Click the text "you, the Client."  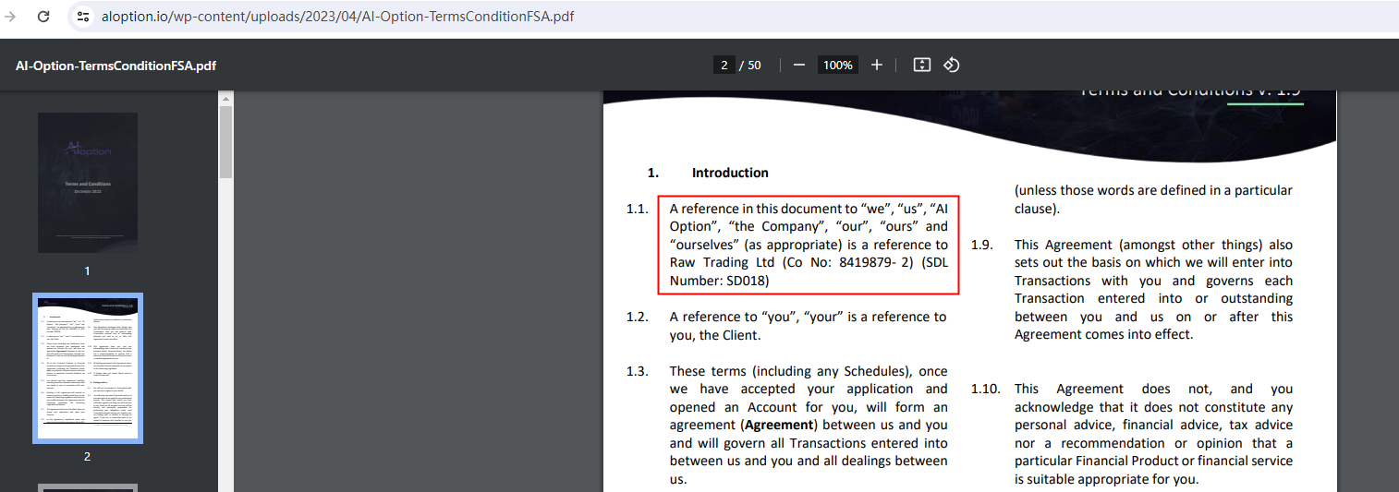point(715,335)
